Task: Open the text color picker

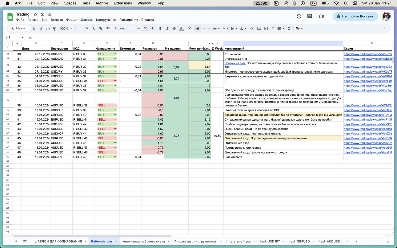Action: 181,28
